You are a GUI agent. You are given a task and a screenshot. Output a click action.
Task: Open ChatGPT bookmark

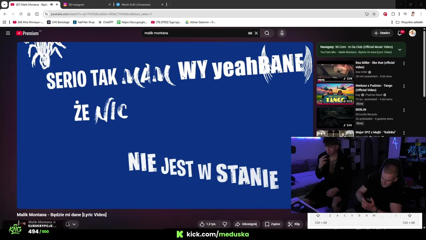106,22
